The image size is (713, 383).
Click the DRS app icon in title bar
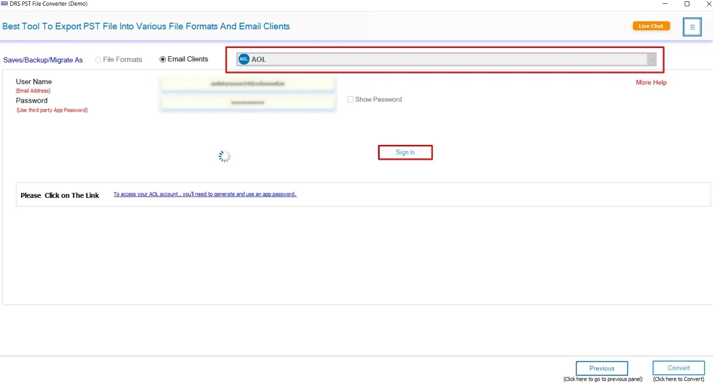tap(4, 4)
